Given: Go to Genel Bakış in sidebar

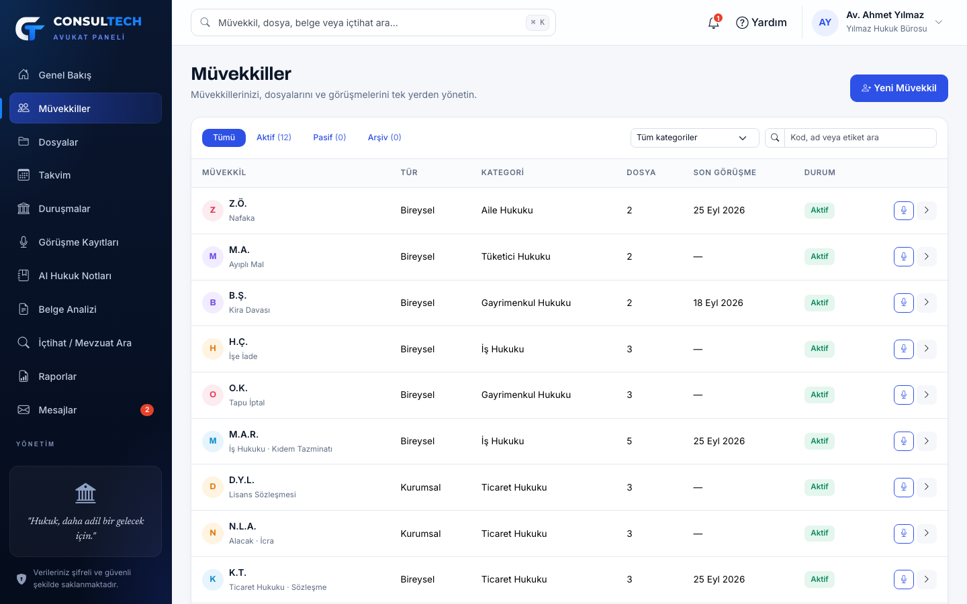Looking at the screenshot, I should [x=85, y=74].
